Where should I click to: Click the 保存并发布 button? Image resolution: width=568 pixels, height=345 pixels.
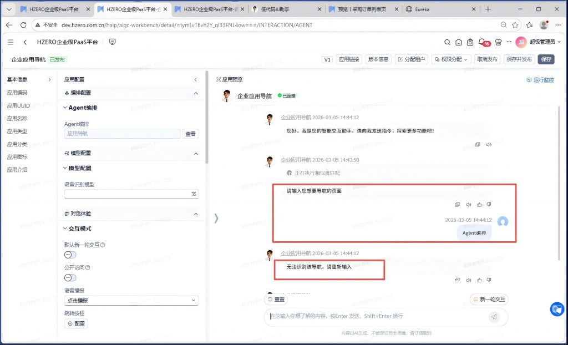[x=519, y=59]
